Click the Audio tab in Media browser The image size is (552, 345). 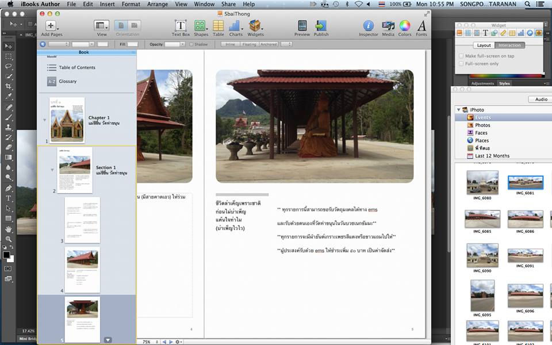[541, 99]
